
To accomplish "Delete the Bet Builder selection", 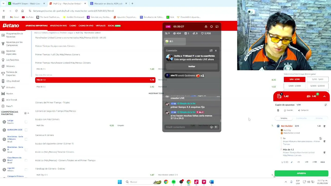I will tap(325, 126).
